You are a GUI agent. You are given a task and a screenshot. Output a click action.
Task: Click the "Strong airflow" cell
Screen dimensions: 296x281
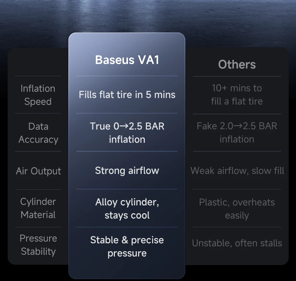click(127, 170)
